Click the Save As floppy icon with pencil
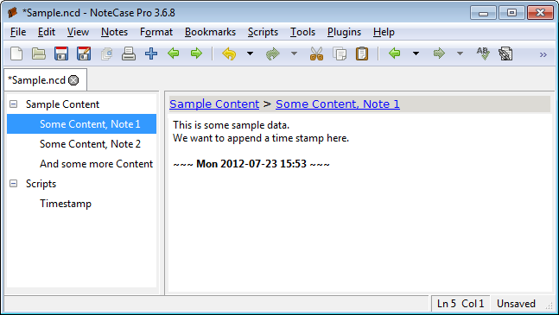Viewport: 559px width, 315px height. click(84, 54)
